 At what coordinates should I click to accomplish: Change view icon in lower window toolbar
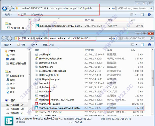(132, 45)
